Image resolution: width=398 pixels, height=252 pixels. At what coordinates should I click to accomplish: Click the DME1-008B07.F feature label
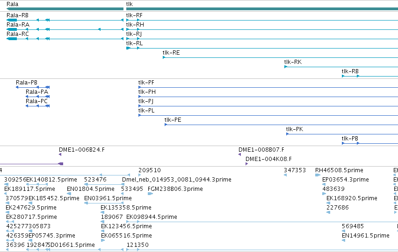[261, 150]
